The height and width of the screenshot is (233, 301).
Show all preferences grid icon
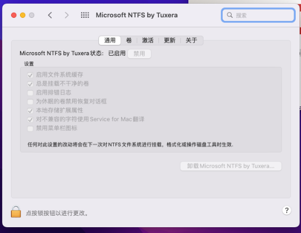pos(85,15)
